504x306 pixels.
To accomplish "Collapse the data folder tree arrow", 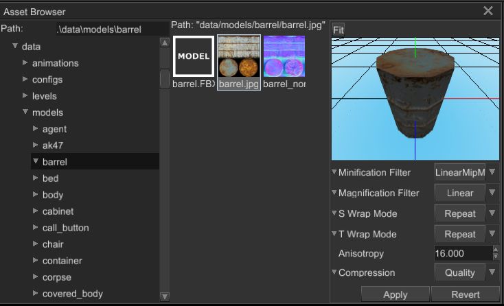I will coord(15,46).
